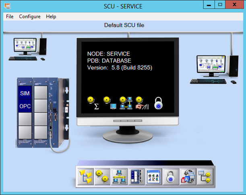Click the bell with monitor alarm icon
Viewport: 246px width, 195px height.
[x=110, y=103]
